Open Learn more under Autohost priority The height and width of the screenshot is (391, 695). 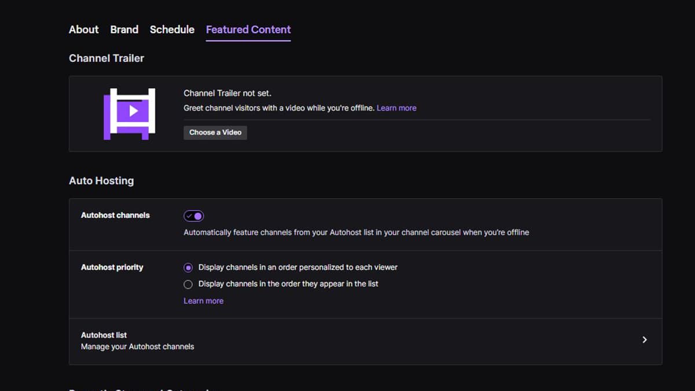pyautogui.click(x=203, y=300)
